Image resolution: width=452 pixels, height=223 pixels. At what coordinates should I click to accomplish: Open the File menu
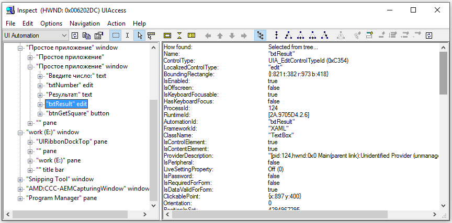coord(10,24)
